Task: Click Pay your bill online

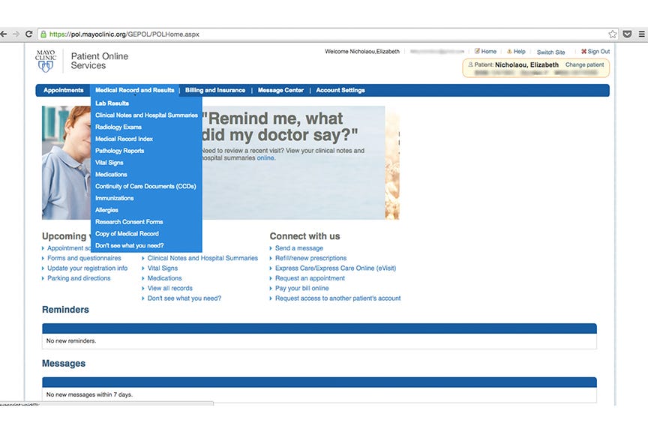Action: (302, 288)
